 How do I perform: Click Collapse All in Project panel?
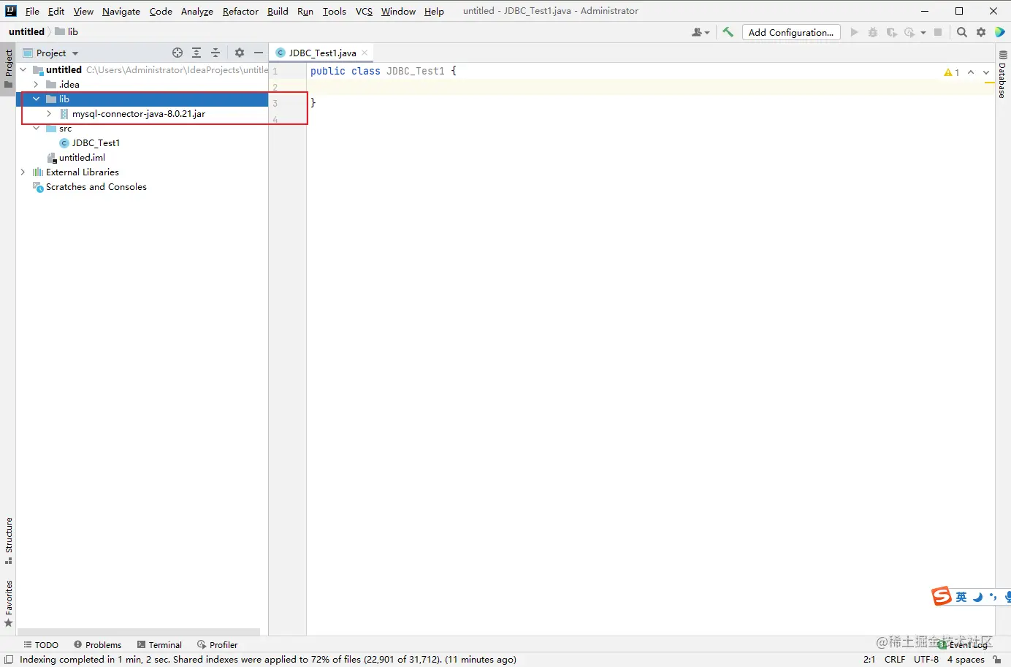215,53
